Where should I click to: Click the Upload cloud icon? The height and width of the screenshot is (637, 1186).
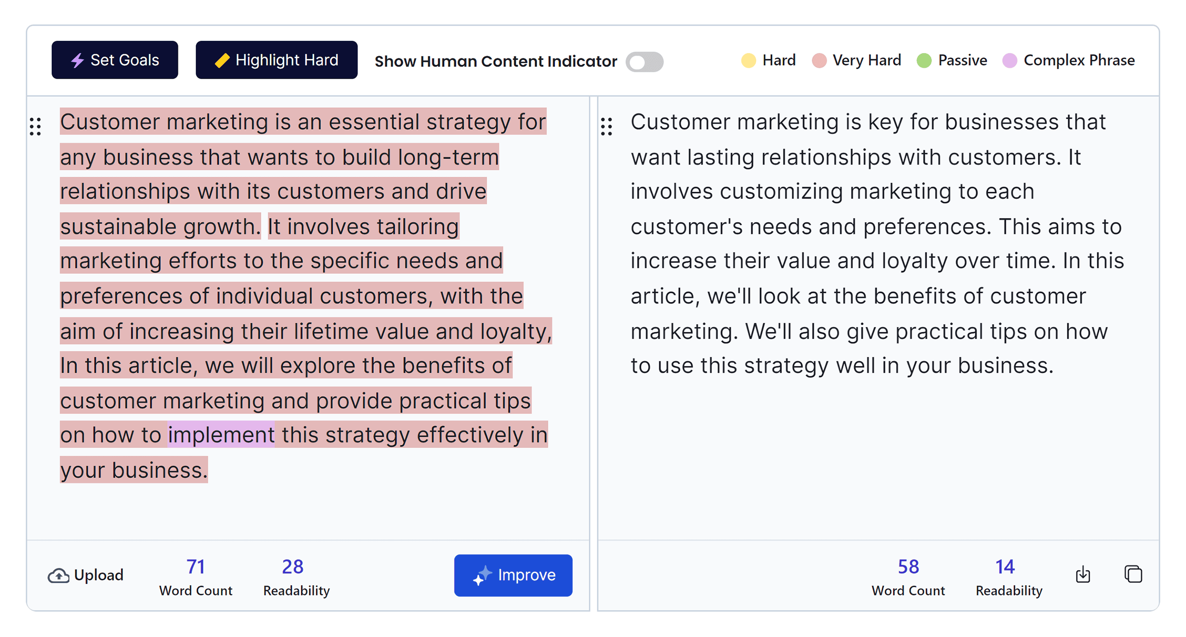click(x=58, y=575)
